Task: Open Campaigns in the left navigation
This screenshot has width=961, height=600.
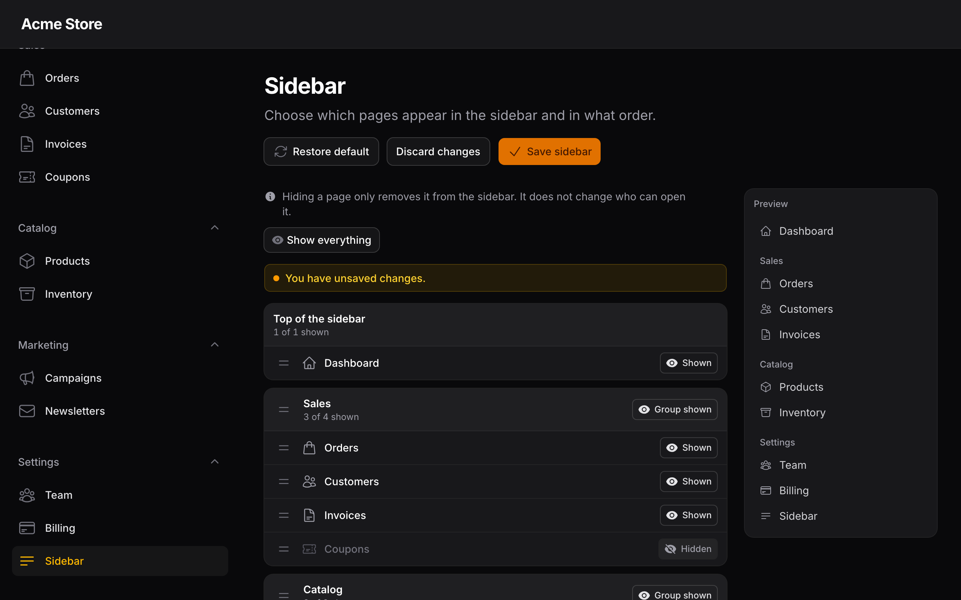Action: (x=120, y=378)
